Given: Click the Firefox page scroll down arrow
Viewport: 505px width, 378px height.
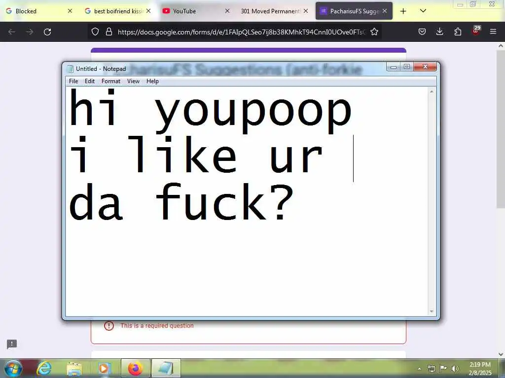Looking at the screenshot, I should 501,354.
